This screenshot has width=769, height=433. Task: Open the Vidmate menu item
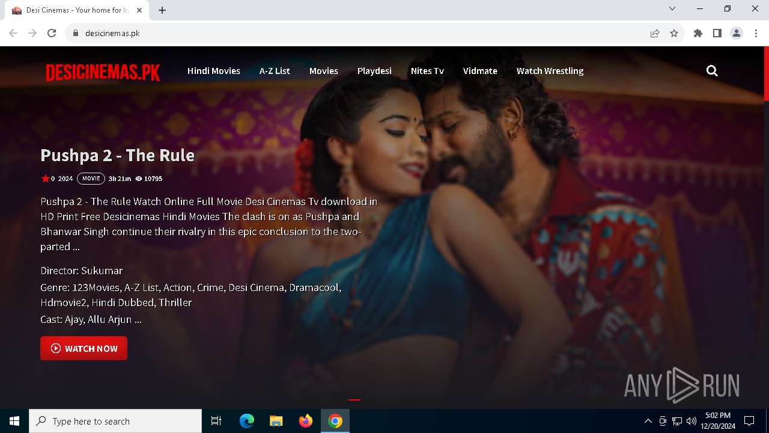point(480,71)
